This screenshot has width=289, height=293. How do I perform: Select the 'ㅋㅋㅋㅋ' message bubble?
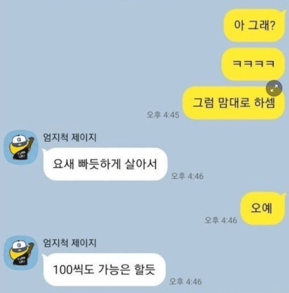click(x=253, y=64)
